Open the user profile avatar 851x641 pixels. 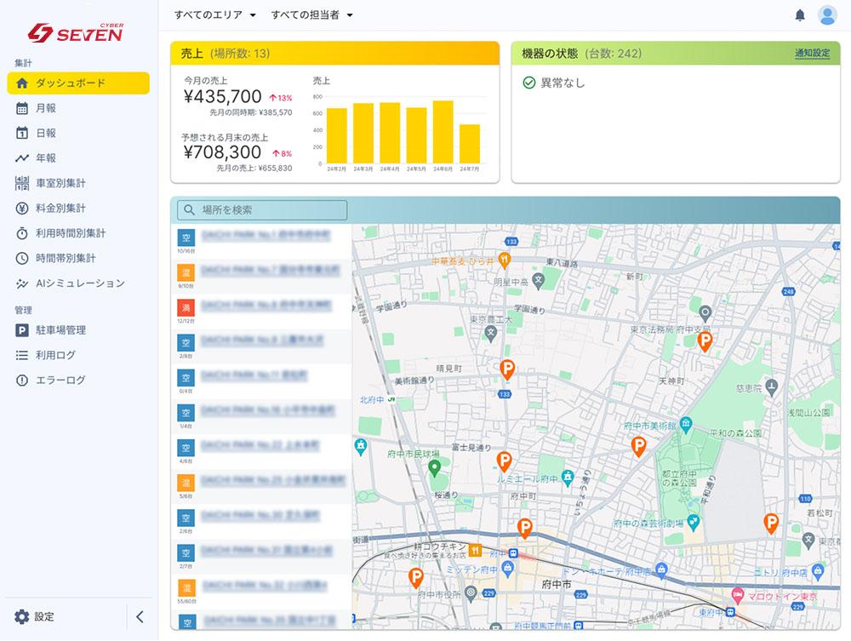[x=827, y=15]
